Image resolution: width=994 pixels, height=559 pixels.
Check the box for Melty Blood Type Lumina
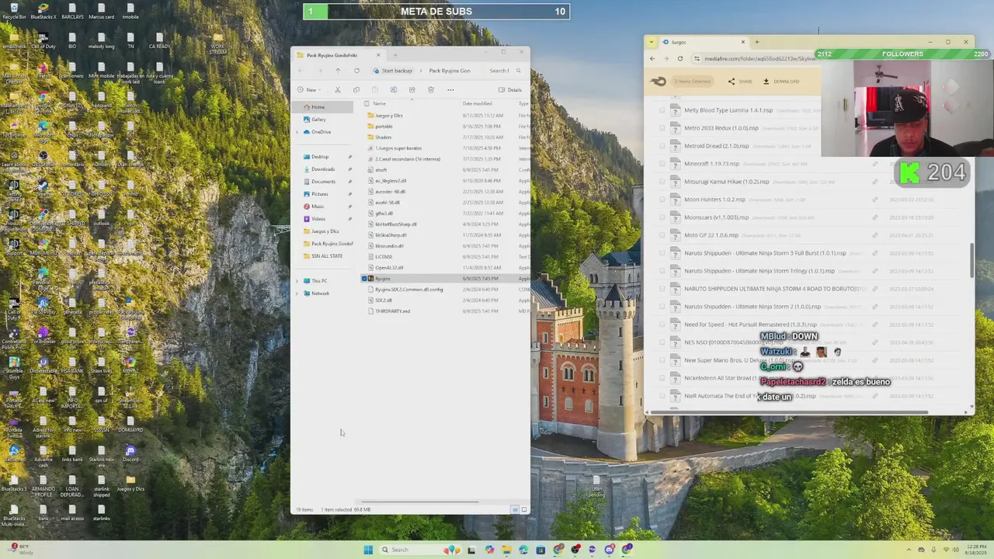662,110
